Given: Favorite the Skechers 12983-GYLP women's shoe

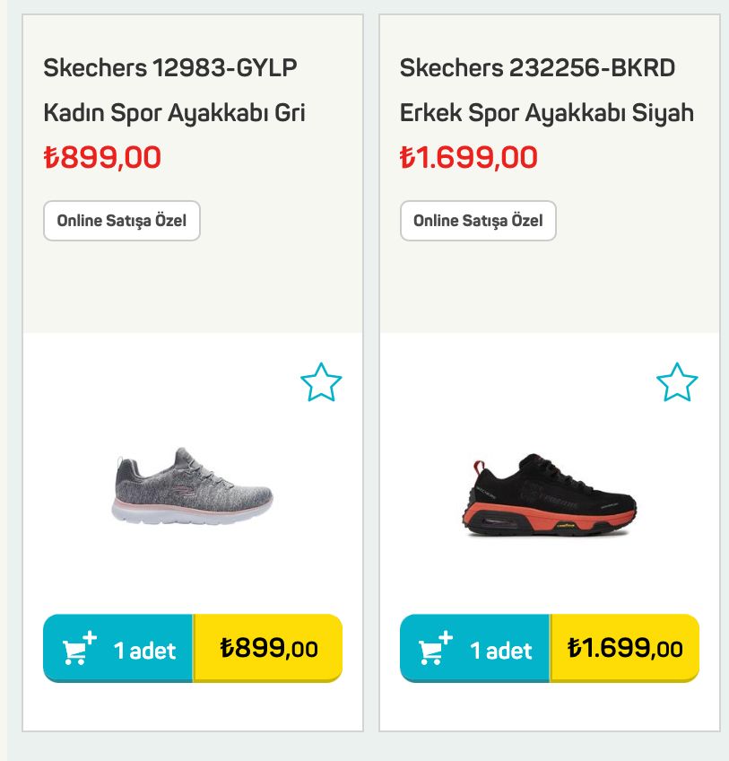Looking at the screenshot, I should click(323, 383).
